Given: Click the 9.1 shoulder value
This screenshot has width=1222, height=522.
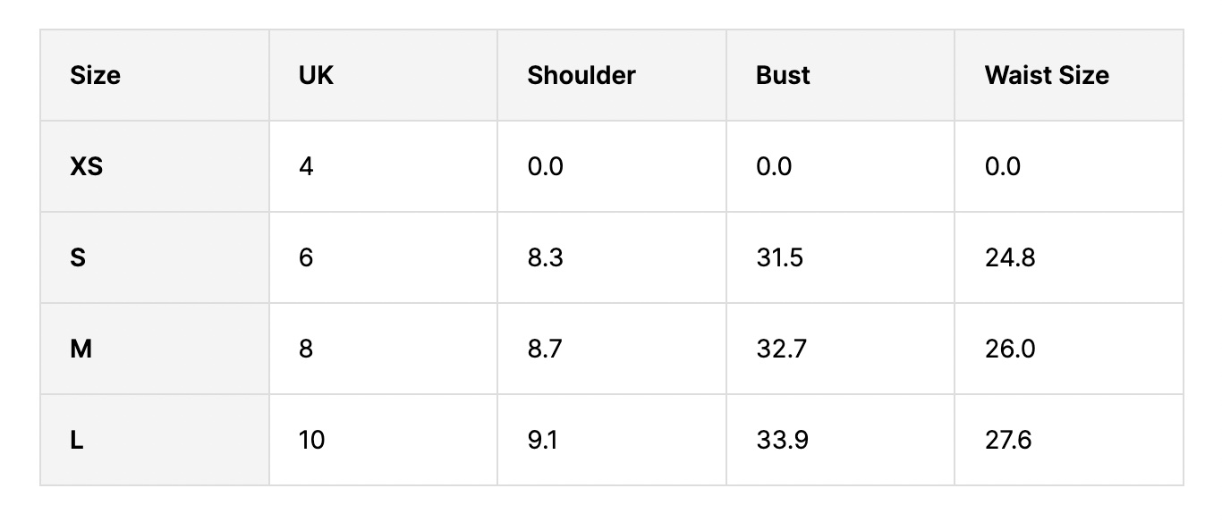Looking at the screenshot, I should (542, 440).
